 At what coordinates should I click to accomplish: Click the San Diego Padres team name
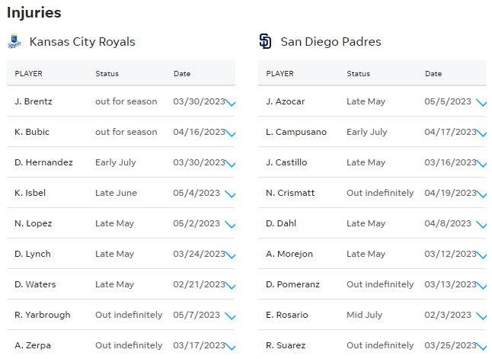pos(331,41)
